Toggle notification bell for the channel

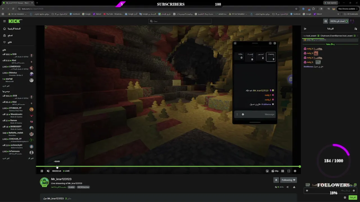(276, 180)
